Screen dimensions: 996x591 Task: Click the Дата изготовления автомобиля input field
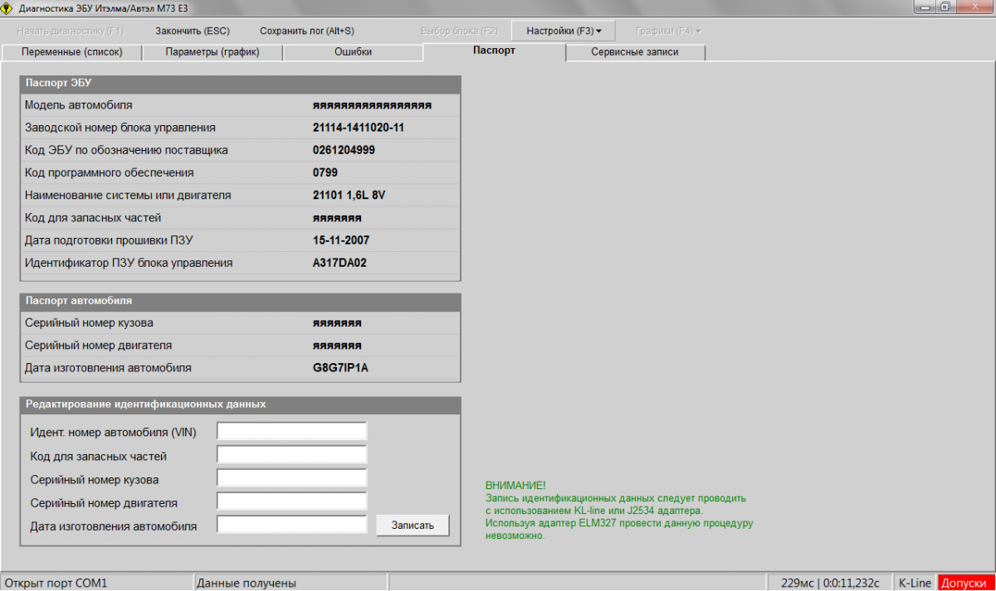(x=291, y=525)
